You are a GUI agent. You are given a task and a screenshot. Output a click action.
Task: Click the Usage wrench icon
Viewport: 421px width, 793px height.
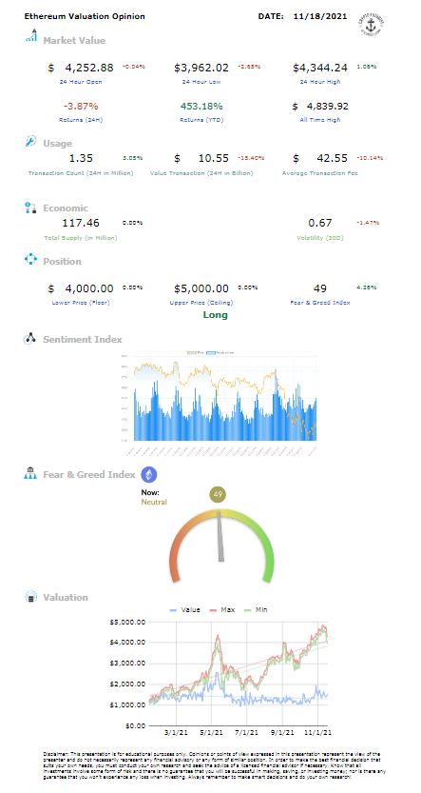pos(30,142)
